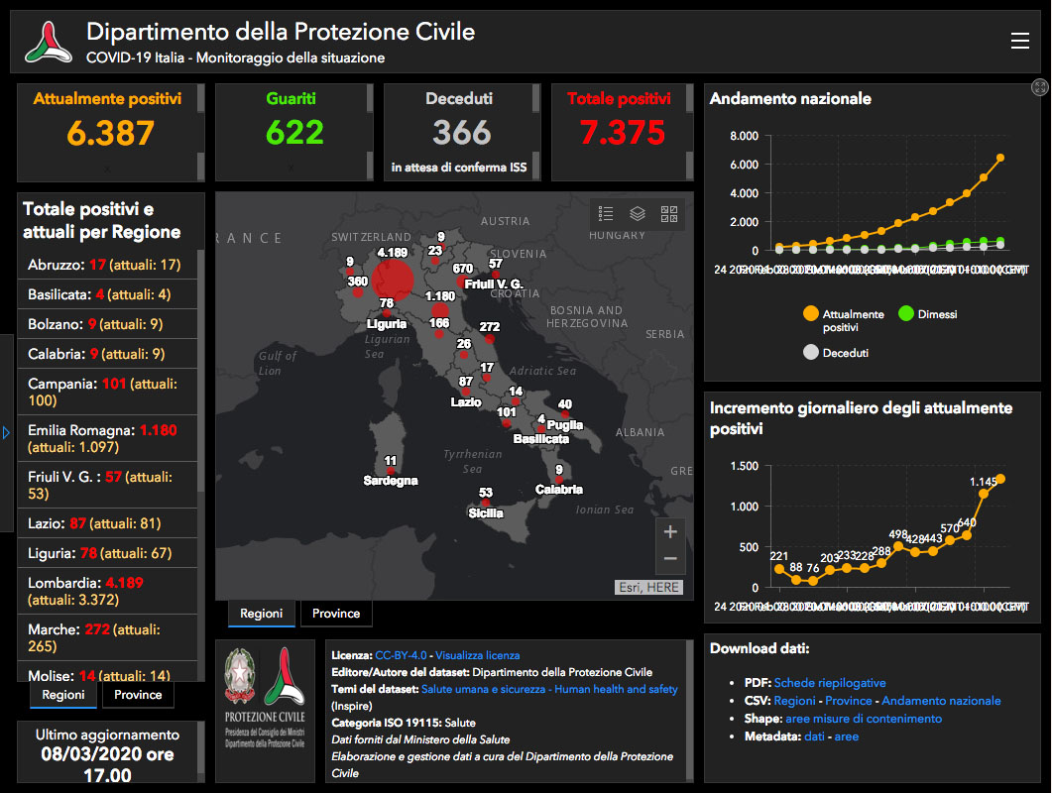Viewport: 1052px width, 793px height.
Task: Switch to Province tab under region list
Action: (x=138, y=695)
